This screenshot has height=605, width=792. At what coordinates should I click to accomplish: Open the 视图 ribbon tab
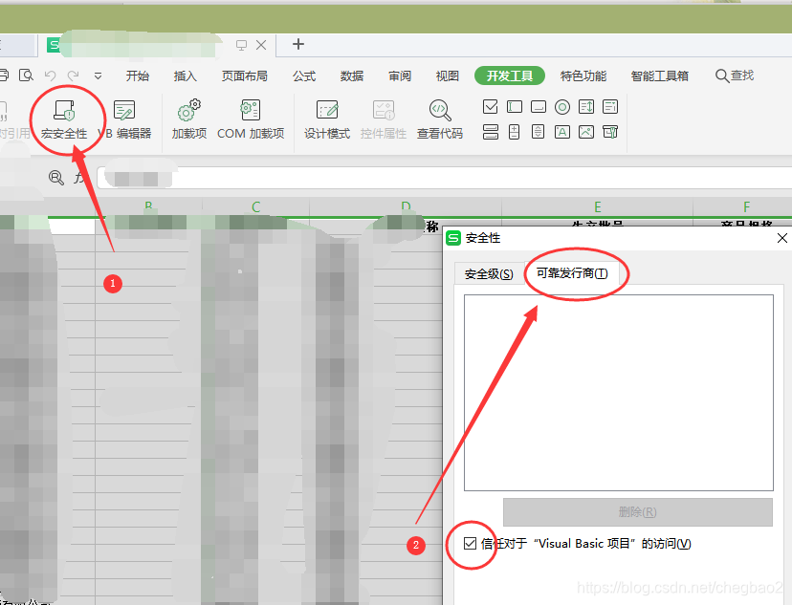(447, 76)
